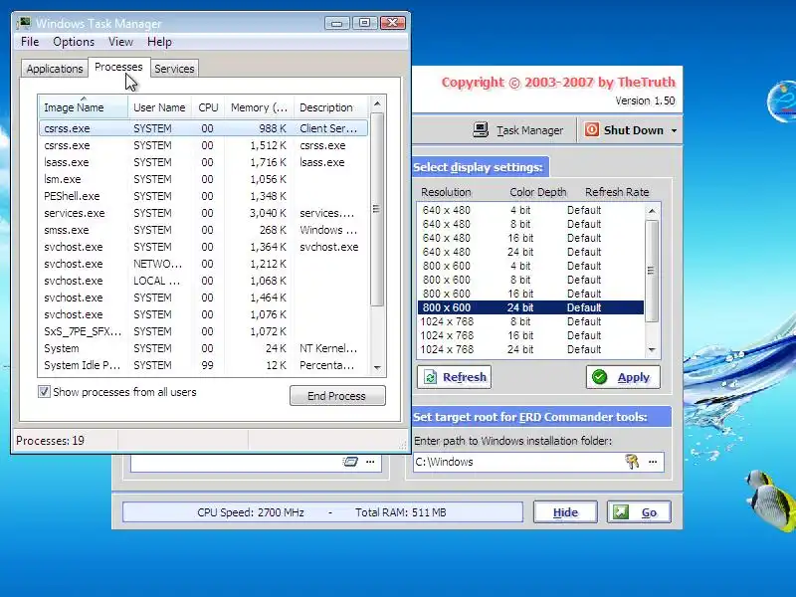Click resolution list scroll up arrow
This screenshot has width=796, height=597.
pyautogui.click(x=653, y=210)
